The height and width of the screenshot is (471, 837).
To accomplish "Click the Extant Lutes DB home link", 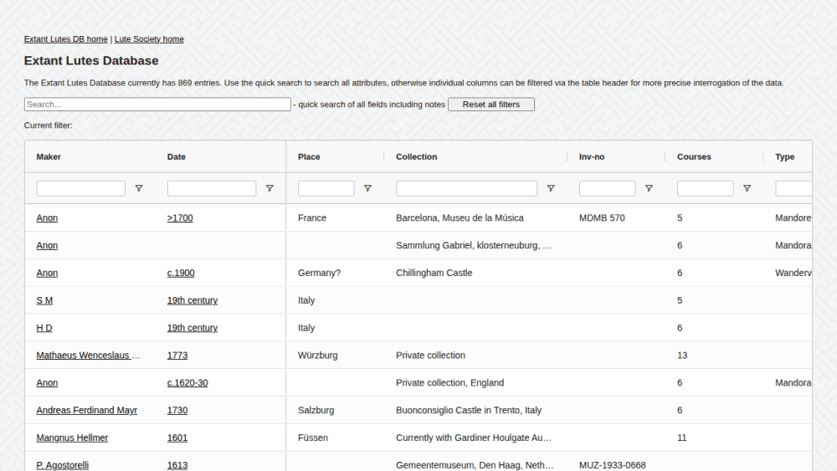I will coord(65,39).
